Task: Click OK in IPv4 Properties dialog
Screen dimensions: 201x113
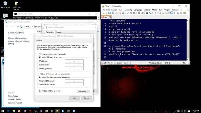Action: [x=75, y=98]
